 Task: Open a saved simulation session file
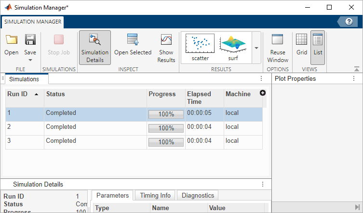pyautogui.click(x=12, y=45)
